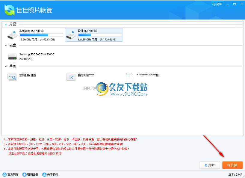Viewport: 245px width, 178px height.
Task: Collapse the 其他 section
Action: (x=6, y=66)
